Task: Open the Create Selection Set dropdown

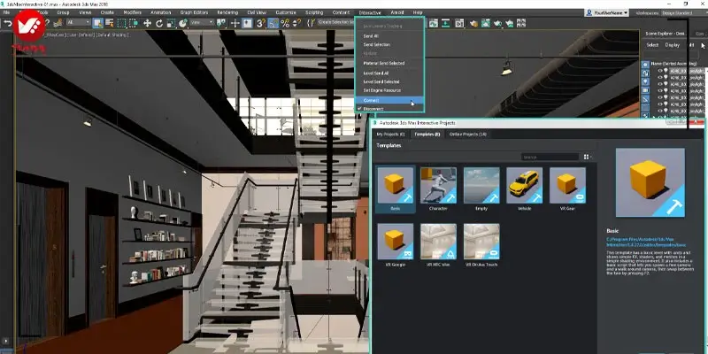Action: pyautogui.click(x=336, y=22)
